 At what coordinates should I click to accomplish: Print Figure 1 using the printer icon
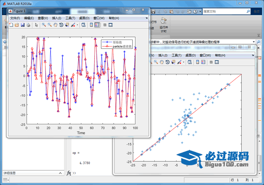click(28, 25)
